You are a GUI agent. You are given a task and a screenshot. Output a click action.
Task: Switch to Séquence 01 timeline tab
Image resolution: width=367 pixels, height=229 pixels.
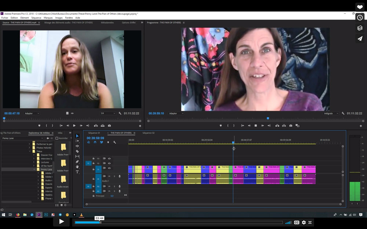[x=94, y=133]
